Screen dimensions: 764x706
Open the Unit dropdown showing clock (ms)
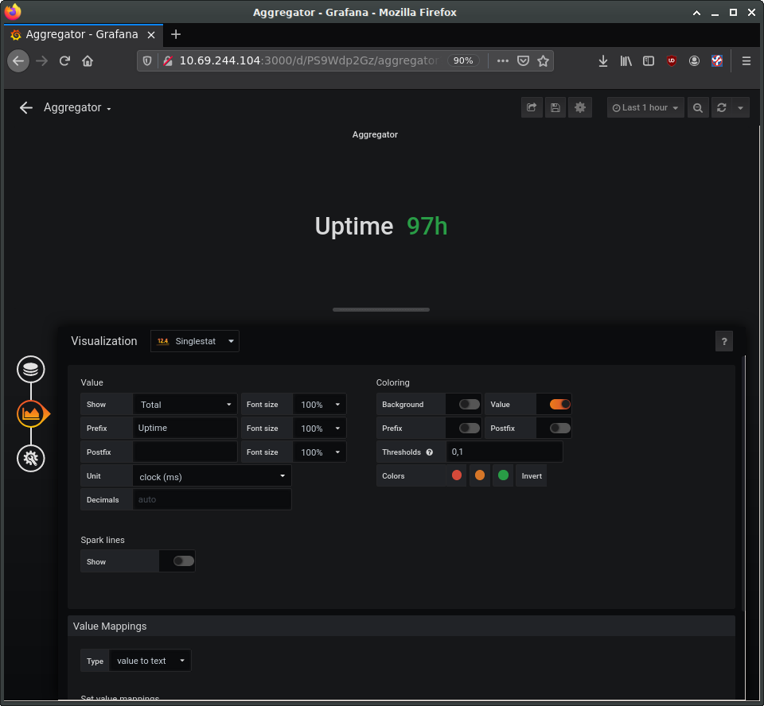[212, 476]
